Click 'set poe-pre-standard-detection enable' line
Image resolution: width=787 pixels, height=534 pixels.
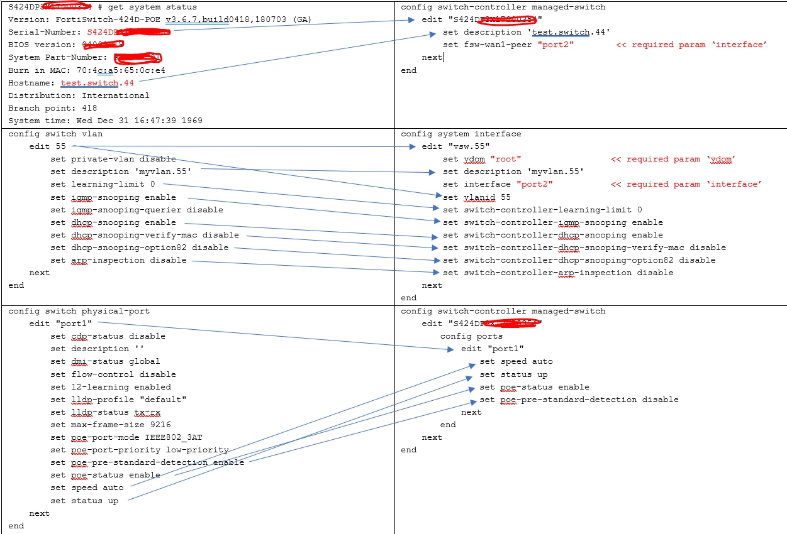[147, 462]
